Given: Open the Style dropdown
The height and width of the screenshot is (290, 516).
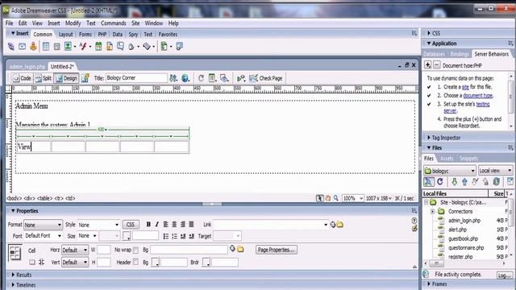Looking at the screenshot, I should pos(98,225).
